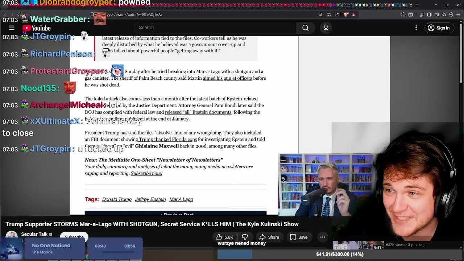464x261 pixels.
Task: Open the recommended video thumbnail showing 9:41
Action: point(358,245)
